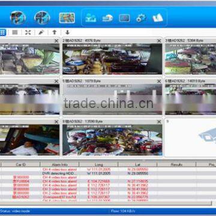Select the 'CH 3 video loss alarm' entry
Screen dimensions: 216x216
coord(59,189)
